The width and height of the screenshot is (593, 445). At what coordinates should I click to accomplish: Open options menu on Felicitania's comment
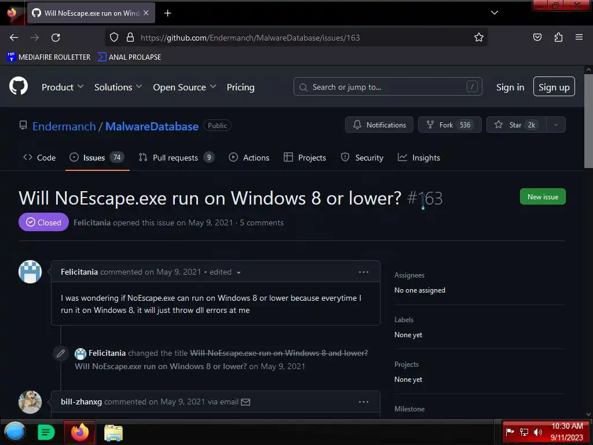tap(364, 272)
